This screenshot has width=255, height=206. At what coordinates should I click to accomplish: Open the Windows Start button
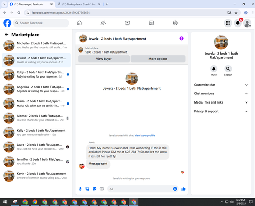[5, 202]
